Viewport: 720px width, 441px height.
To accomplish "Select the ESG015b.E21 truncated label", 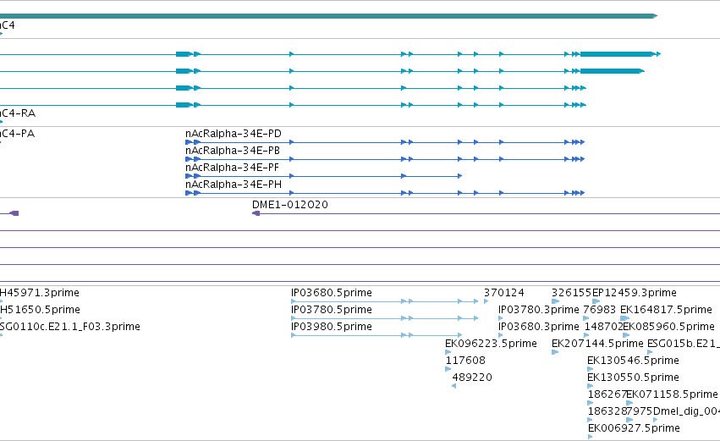I will click(x=684, y=344).
